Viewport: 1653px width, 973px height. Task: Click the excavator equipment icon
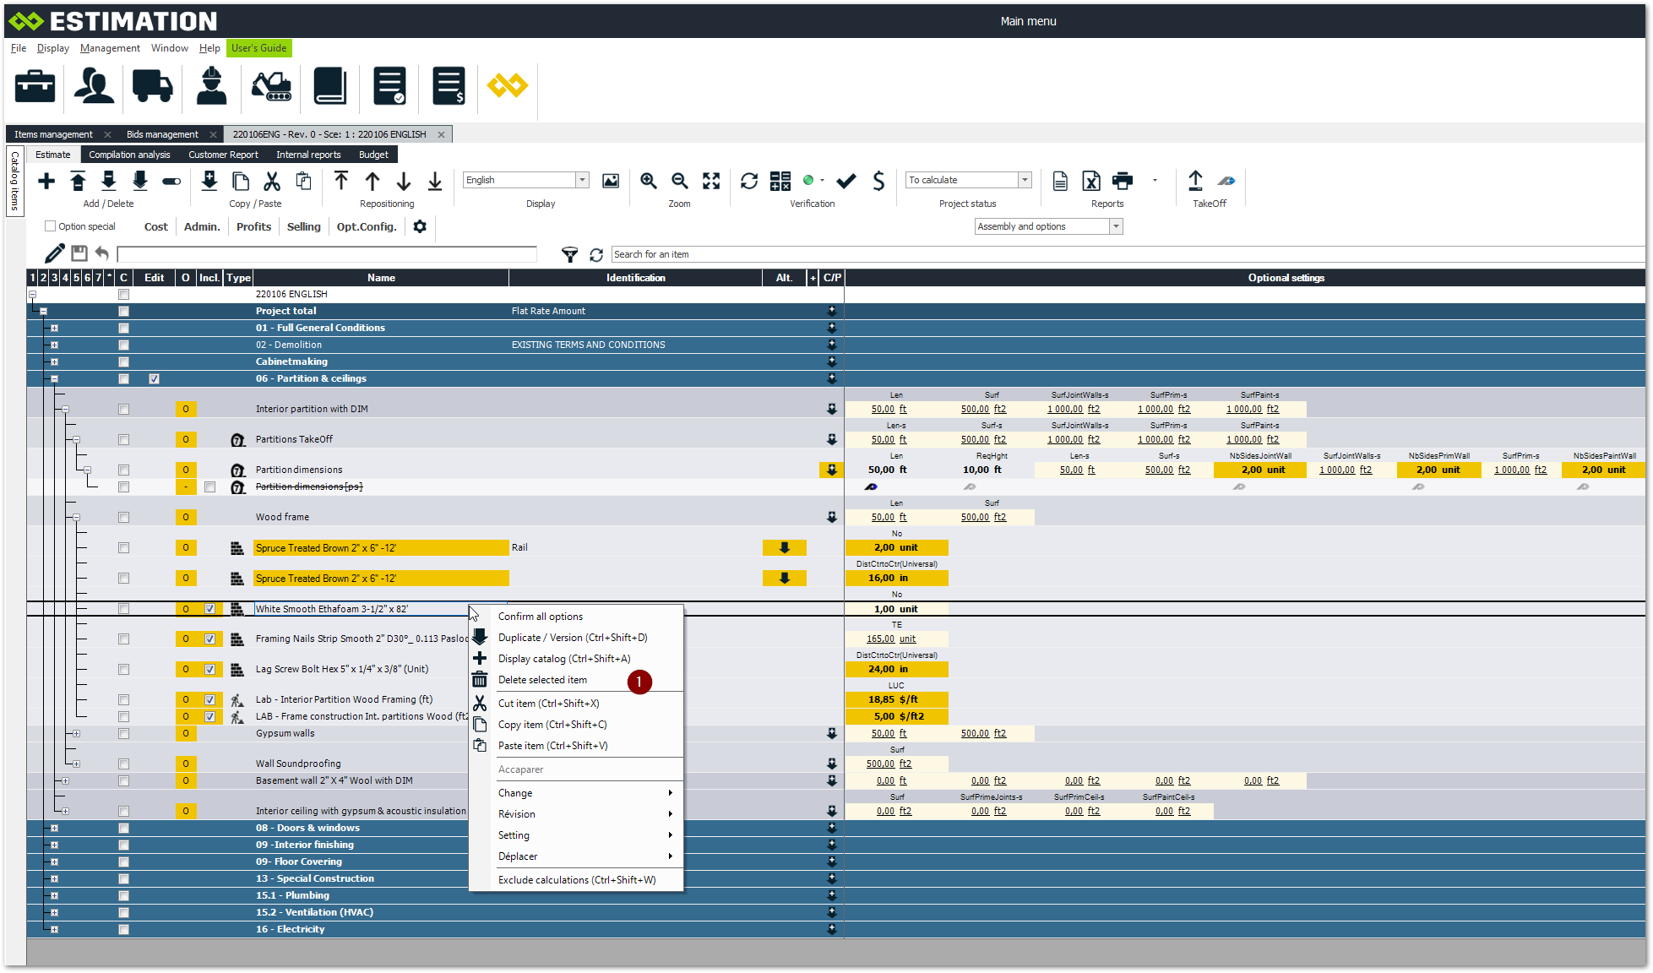271,86
